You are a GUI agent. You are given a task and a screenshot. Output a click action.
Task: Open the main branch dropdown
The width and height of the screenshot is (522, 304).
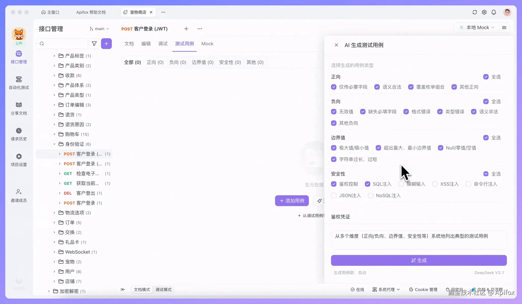(99, 29)
